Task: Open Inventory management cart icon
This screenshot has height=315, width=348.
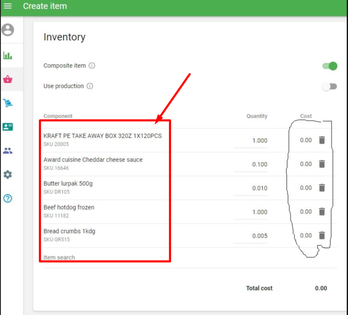Action: (8, 103)
